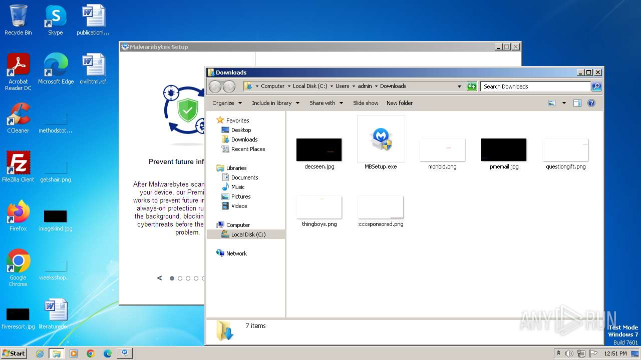Click the taskbar clock showing 12:51 PM
Screen dimensions: 641x360
[615, 353]
